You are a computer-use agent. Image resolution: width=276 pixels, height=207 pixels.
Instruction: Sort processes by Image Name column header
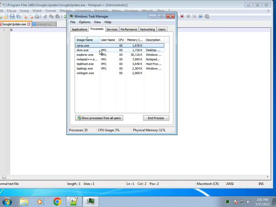click(87, 40)
